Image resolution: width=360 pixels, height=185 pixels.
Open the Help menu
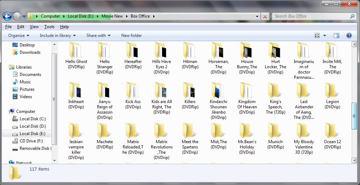[x=64, y=27]
